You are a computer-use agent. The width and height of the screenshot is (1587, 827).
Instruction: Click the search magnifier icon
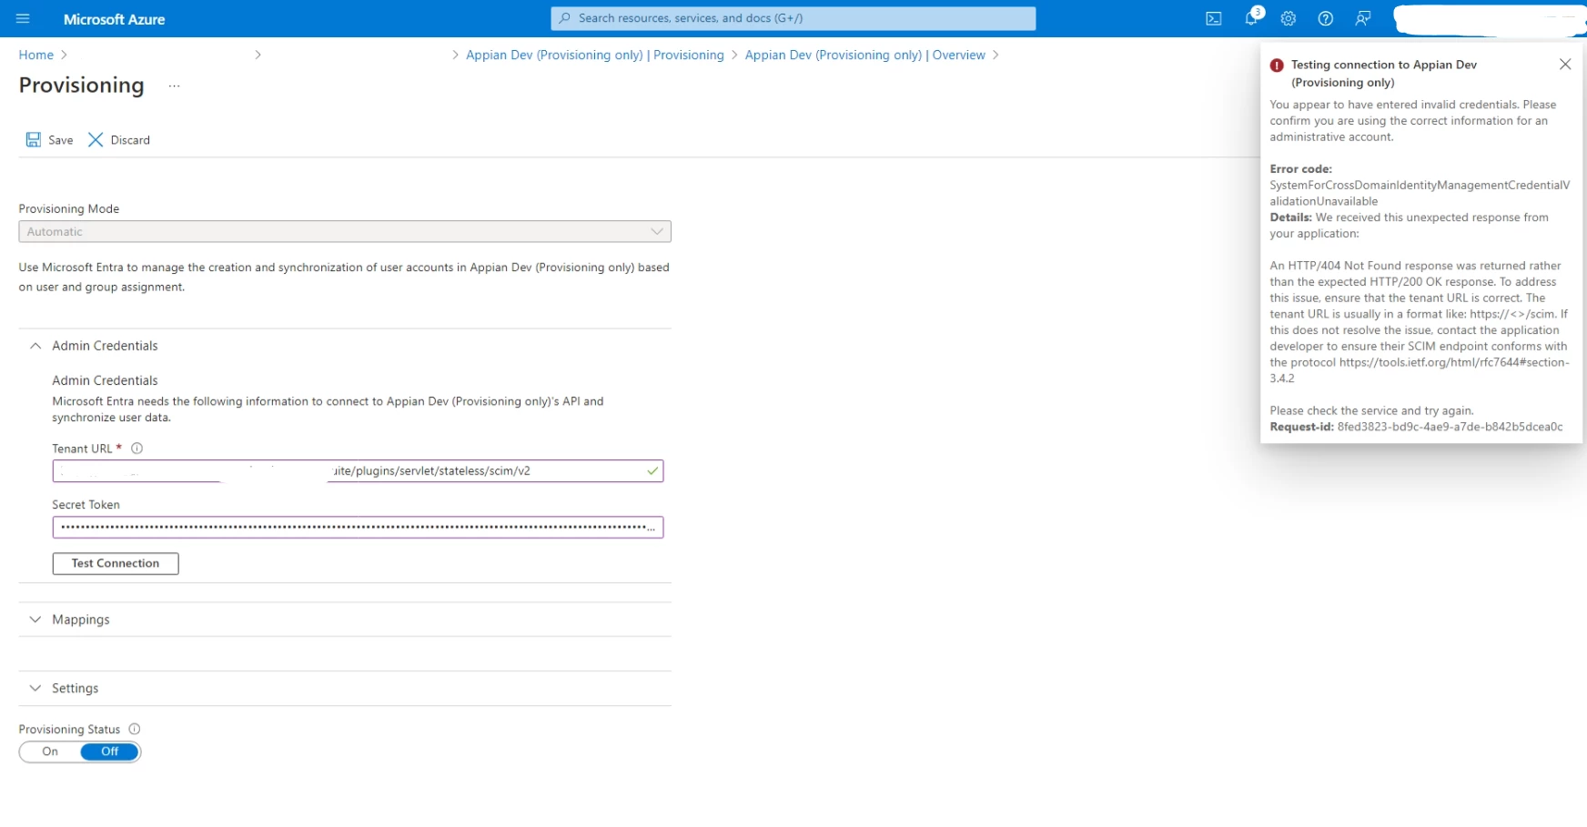(x=565, y=18)
